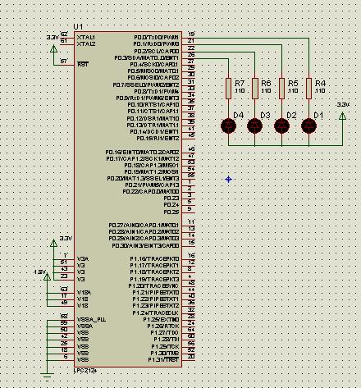361x388 pixels.
Task: Click the VSSA_PLL pin label
Action: pyautogui.click(x=91, y=319)
